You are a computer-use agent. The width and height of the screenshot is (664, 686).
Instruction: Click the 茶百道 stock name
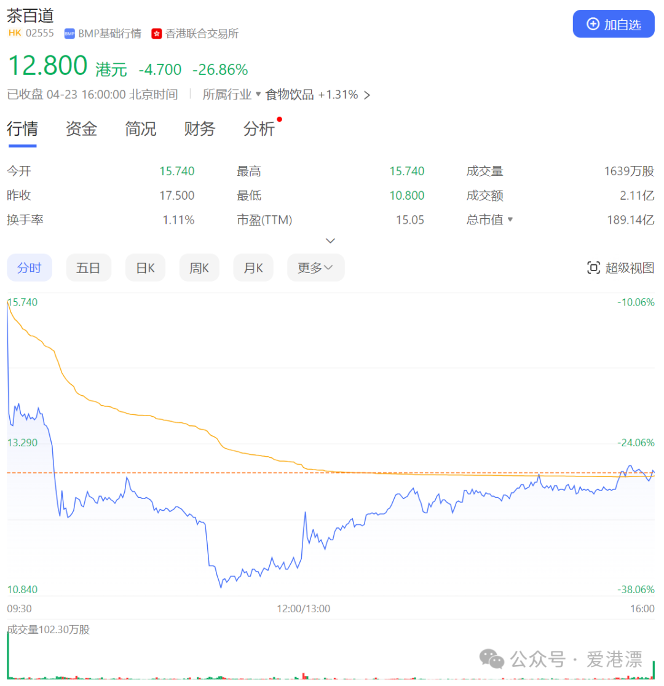pos(30,16)
